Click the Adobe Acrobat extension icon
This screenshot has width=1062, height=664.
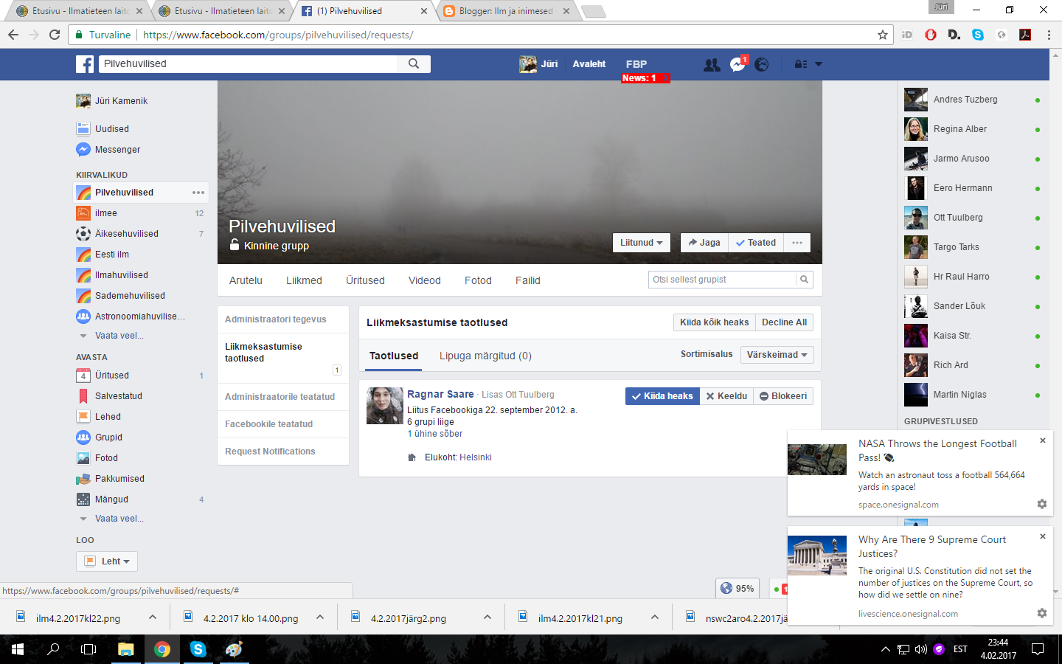coord(1025,35)
